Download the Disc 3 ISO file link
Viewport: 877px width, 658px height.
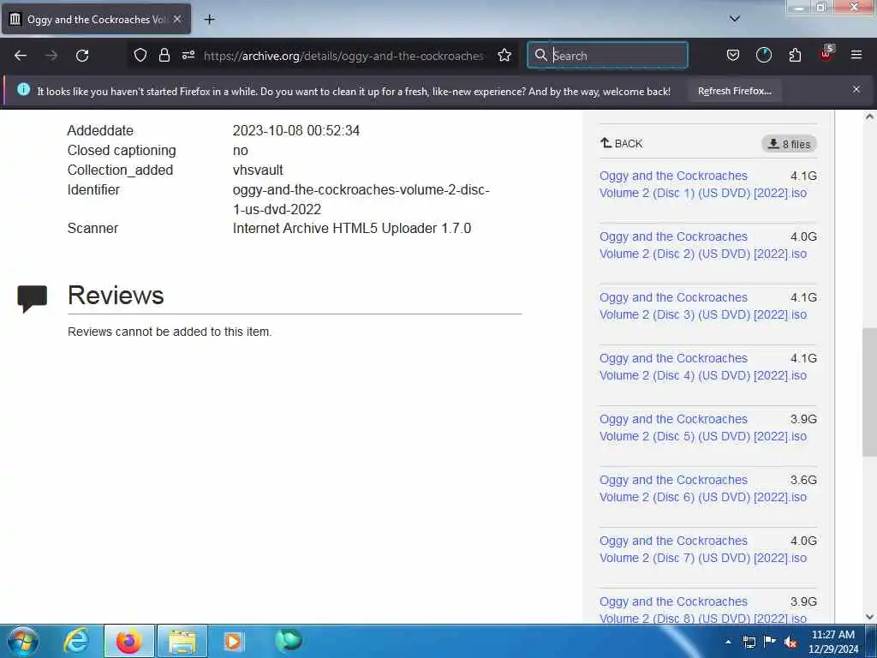[703, 306]
